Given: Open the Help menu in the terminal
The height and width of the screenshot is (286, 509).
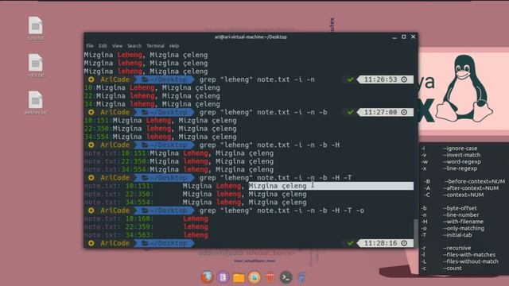Looking at the screenshot, I should click(x=174, y=46).
